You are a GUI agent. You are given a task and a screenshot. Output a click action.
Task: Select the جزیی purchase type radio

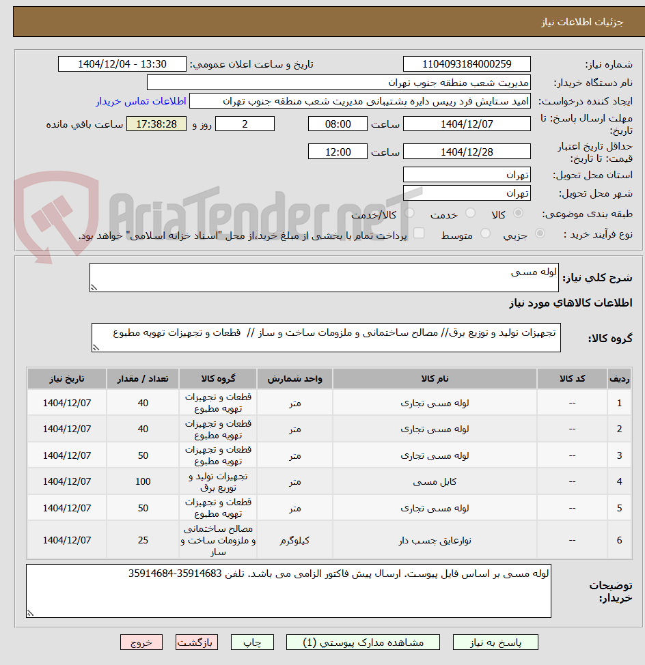point(540,234)
